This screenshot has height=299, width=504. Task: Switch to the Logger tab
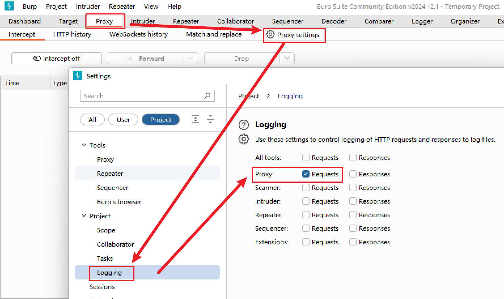[x=422, y=21]
